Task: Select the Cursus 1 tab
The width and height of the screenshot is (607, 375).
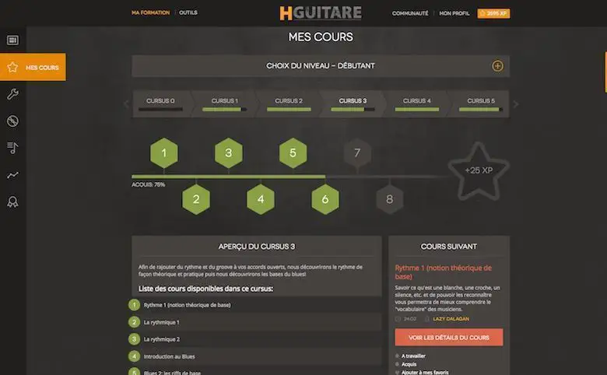Action: click(x=225, y=103)
